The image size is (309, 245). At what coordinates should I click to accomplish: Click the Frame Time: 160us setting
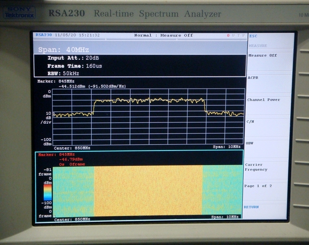75,66
